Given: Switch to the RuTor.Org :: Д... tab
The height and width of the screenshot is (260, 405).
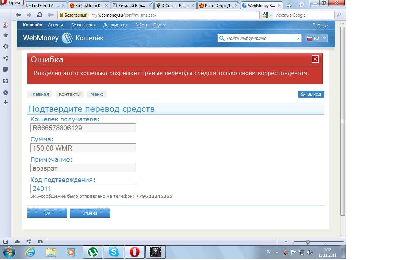Looking at the screenshot, I should [x=219, y=5].
